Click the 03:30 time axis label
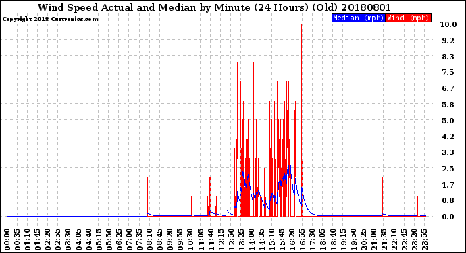Viewport: 466px width, 253px height. tap(68, 240)
